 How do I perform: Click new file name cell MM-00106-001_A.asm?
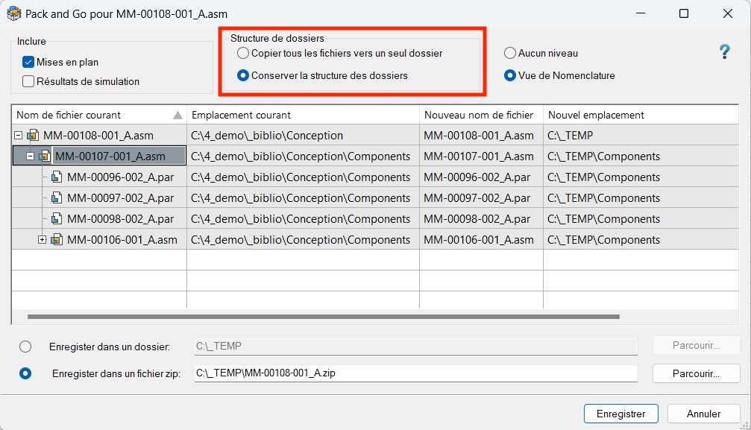point(481,239)
